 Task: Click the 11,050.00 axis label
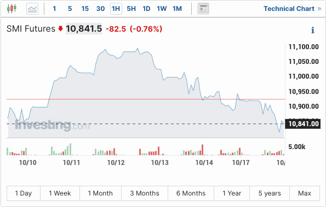click(x=304, y=62)
